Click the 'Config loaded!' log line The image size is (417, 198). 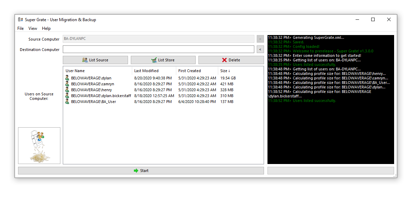293,46
